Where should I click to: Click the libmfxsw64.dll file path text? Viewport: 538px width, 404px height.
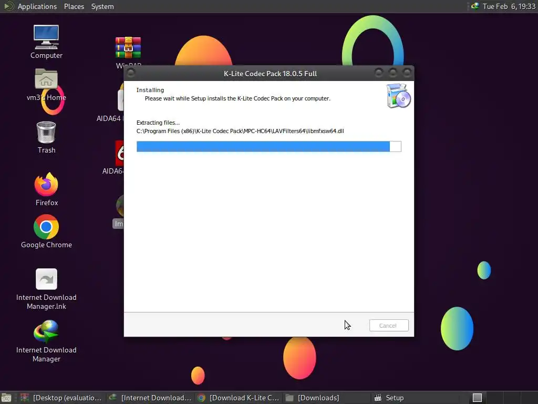(240, 131)
